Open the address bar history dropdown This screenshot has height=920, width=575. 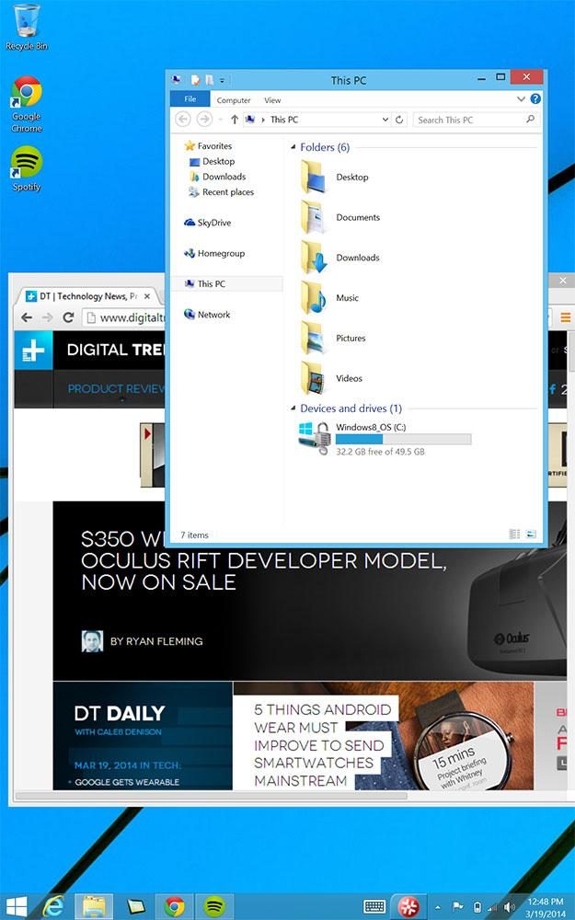[x=385, y=120]
